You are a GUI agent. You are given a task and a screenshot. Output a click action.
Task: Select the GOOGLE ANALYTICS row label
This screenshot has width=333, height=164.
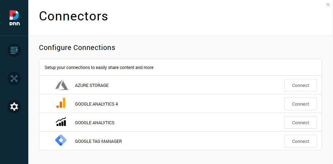[x=94, y=123]
